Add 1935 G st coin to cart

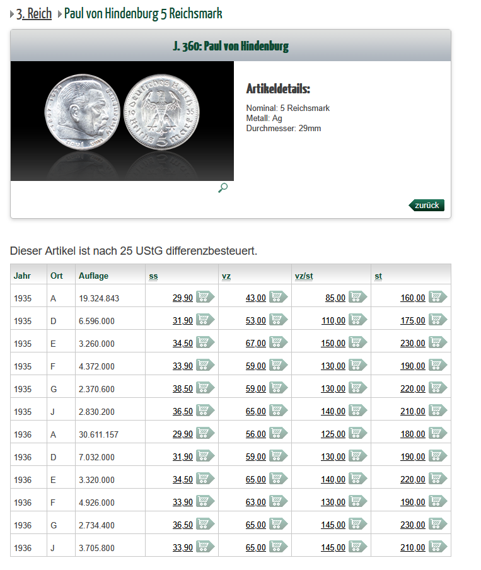pyautogui.click(x=438, y=388)
